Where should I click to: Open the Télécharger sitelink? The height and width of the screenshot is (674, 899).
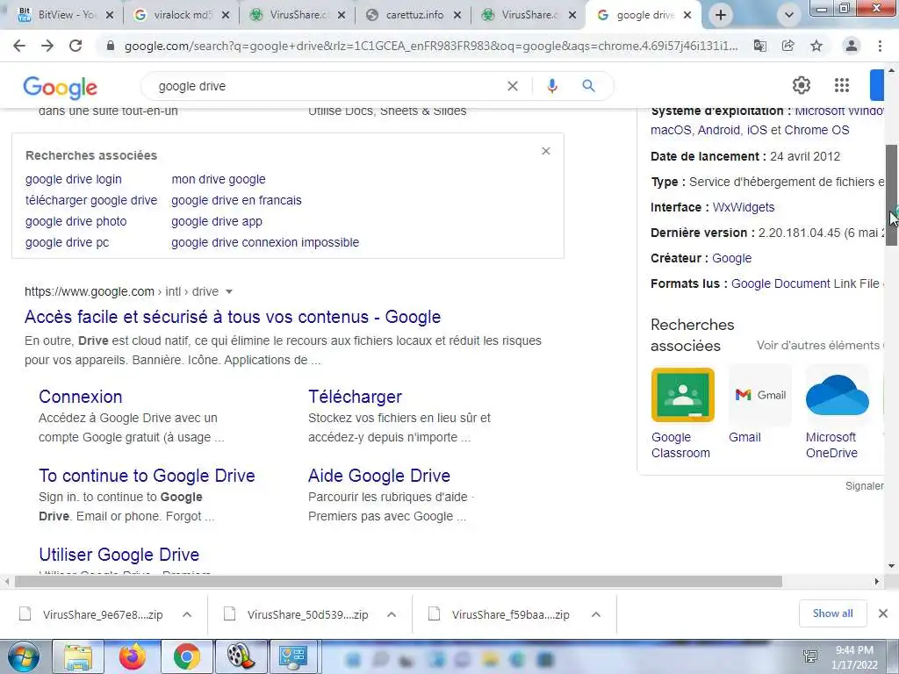click(x=355, y=397)
